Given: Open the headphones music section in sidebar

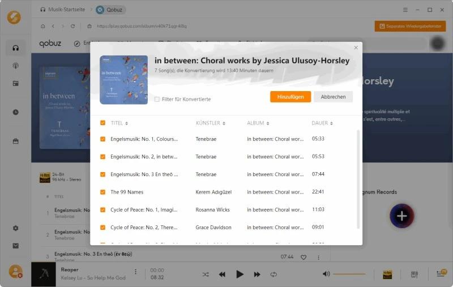Looking at the screenshot, I should [x=16, y=48].
